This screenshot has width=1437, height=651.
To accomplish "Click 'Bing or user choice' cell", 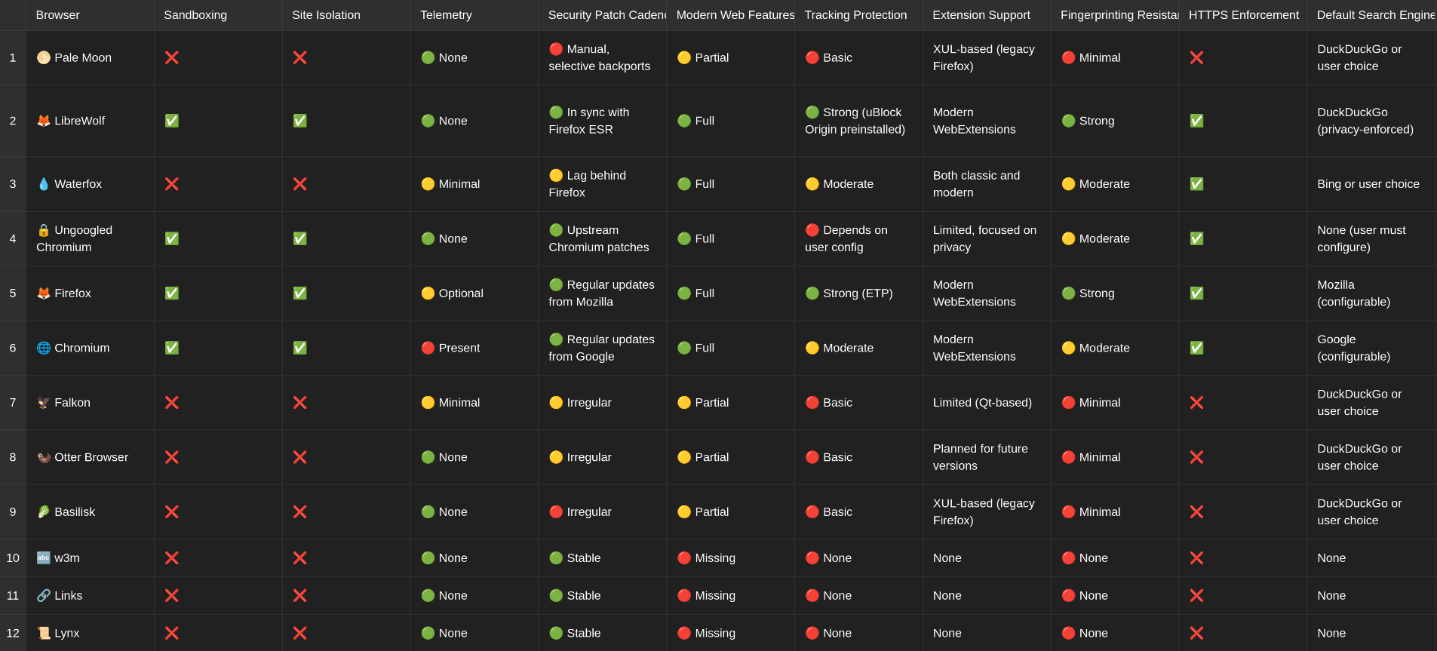I will click(x=1371, y=184).
